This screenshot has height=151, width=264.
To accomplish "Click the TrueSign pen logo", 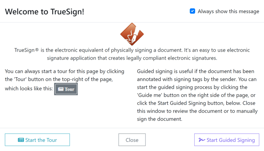I will (x=132, y=34).
